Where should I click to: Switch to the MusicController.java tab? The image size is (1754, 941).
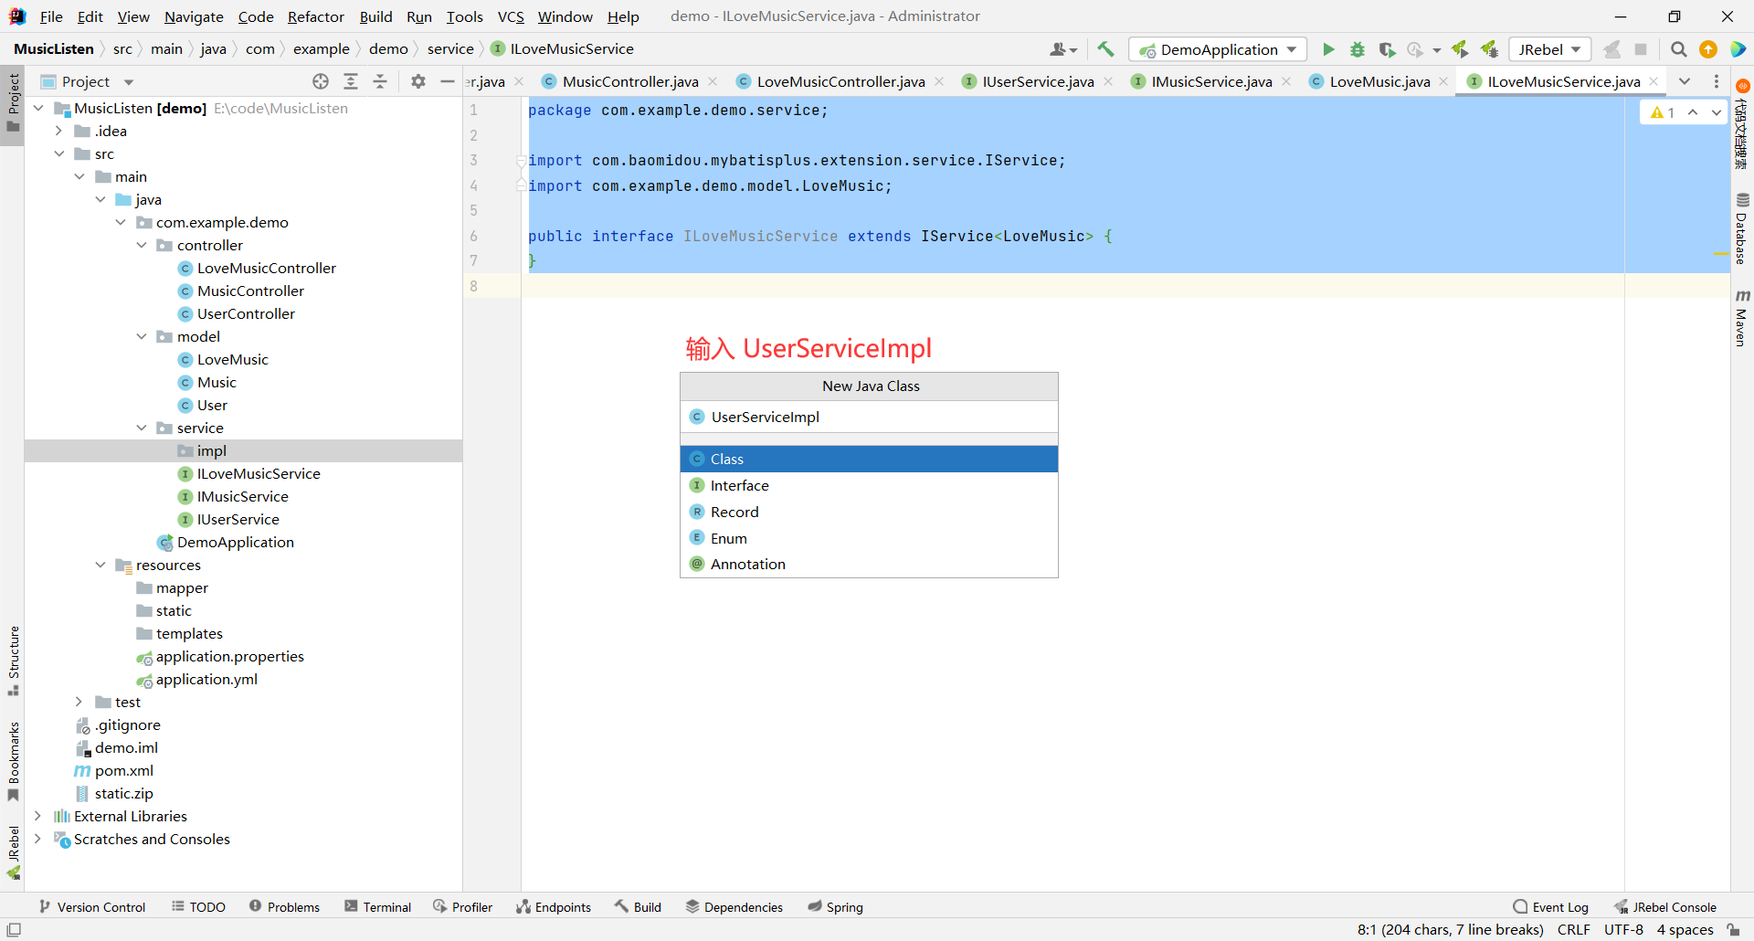point(629,81)
